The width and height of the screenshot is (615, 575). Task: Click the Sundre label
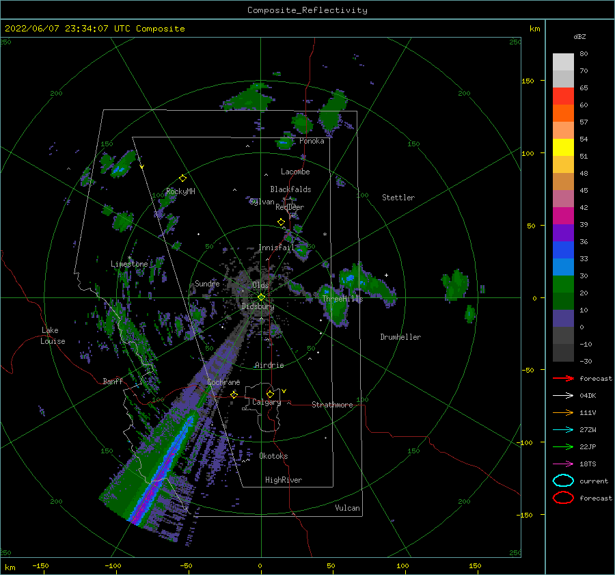point(207,283)
